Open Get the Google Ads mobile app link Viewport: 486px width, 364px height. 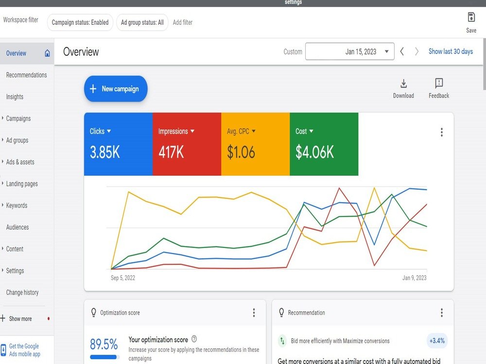coord(24,350)
